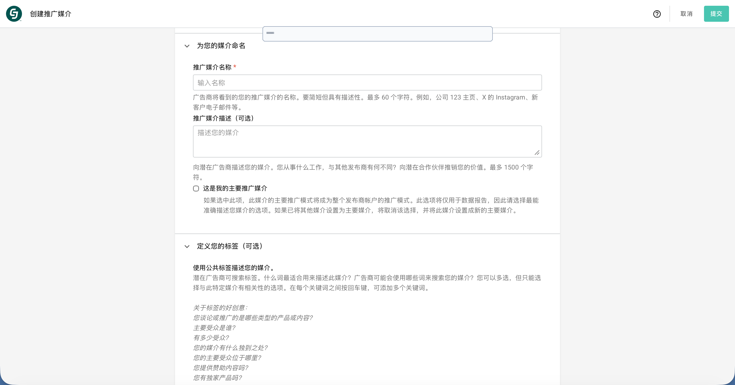Viewport: 735px width, 385px height.
Task: Click the 取消 cancel button
Action: pos(686,14)
